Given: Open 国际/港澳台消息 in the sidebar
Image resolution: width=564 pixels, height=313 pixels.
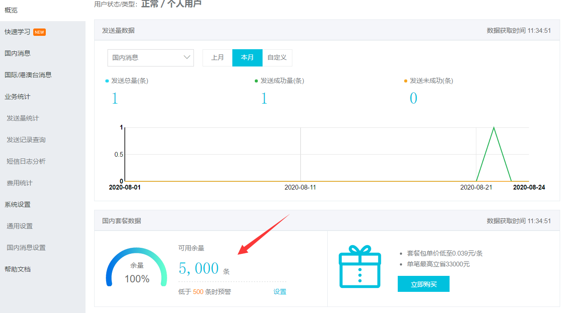Looking at the screenshot, I should coord(28,75).
